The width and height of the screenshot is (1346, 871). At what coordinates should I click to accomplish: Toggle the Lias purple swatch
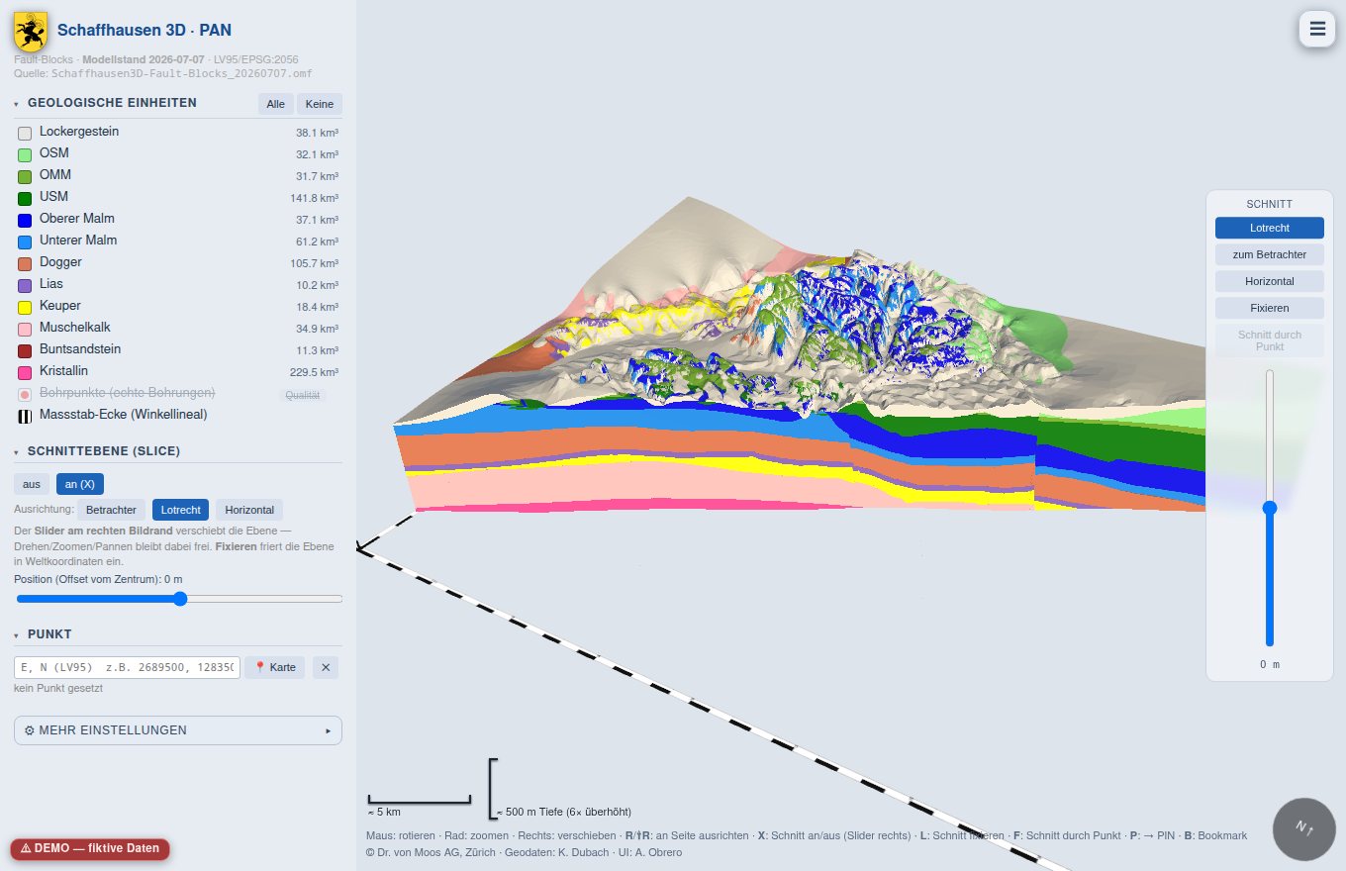pos(25,285)
